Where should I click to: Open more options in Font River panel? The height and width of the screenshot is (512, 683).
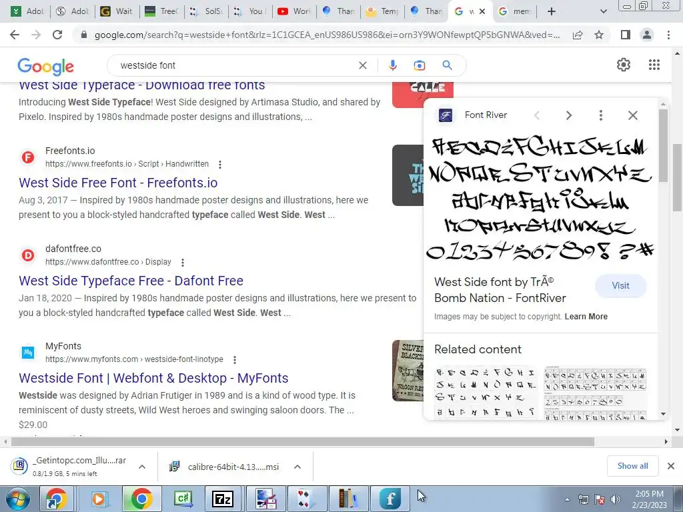tap(601, 115)
